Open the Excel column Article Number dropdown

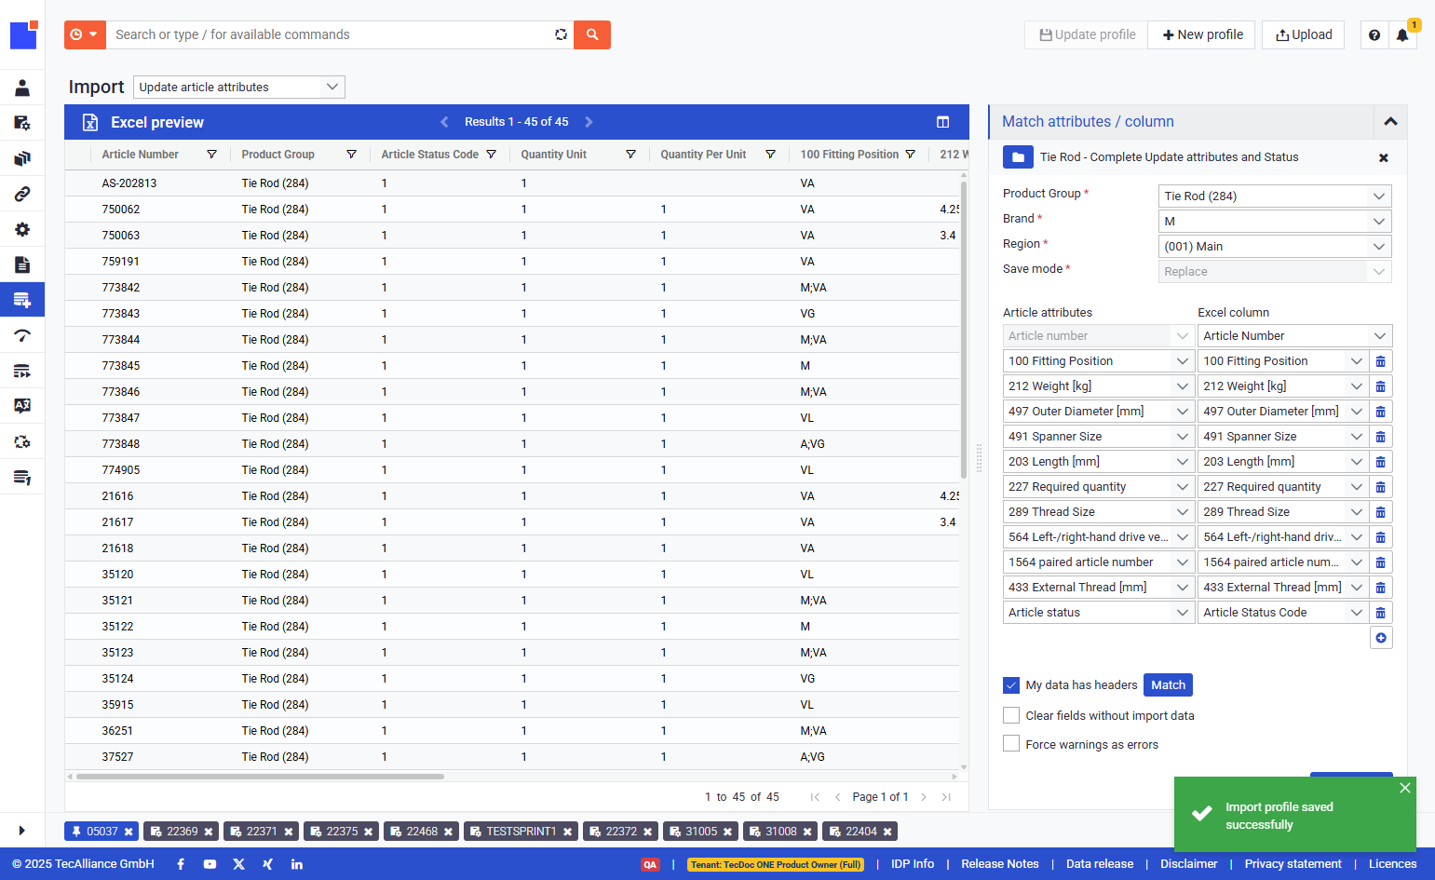[x=1294, y=336]
